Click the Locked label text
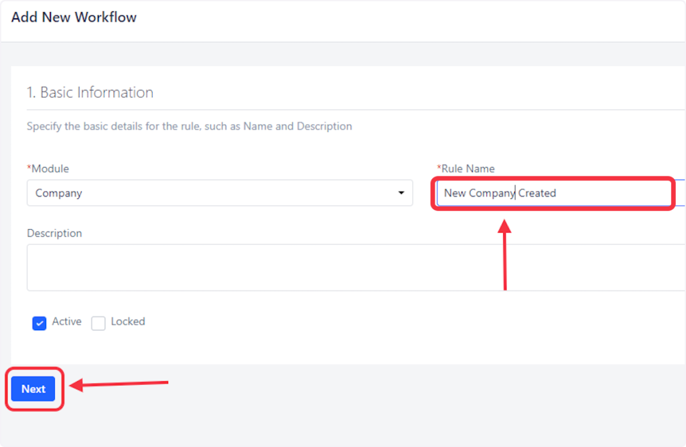 [x=128, y=322]
